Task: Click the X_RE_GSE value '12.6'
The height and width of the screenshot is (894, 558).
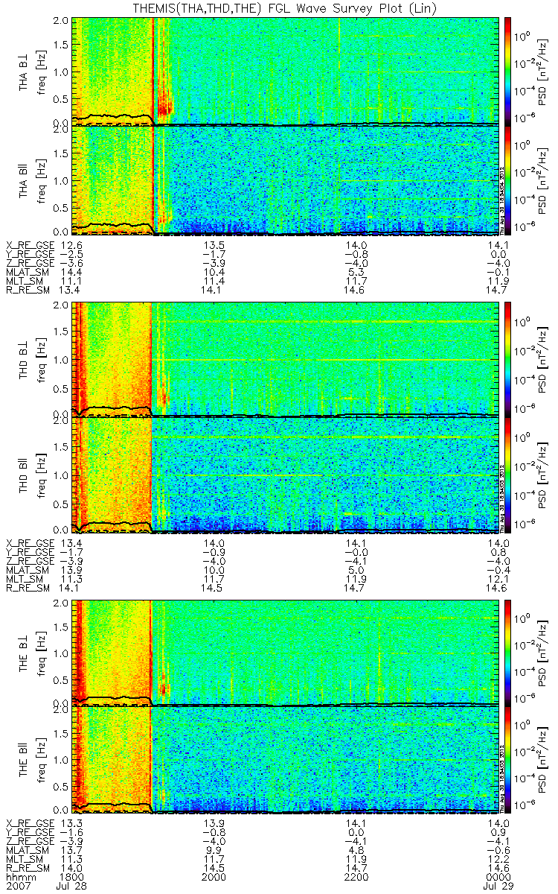Action: tap(70, 244)
